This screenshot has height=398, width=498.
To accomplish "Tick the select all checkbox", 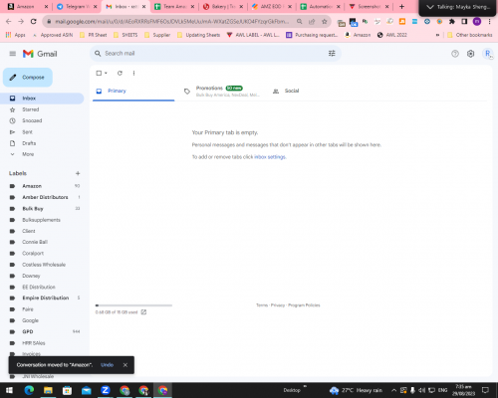I will (99, 73).
